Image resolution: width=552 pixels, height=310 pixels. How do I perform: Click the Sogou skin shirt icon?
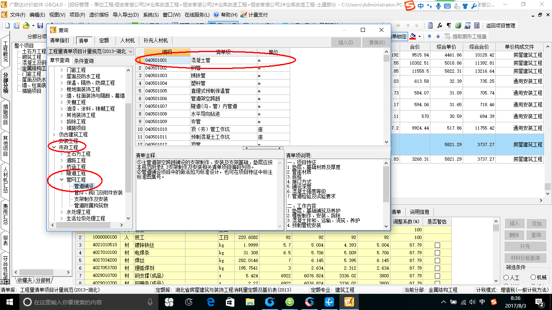tap(465, 6)
